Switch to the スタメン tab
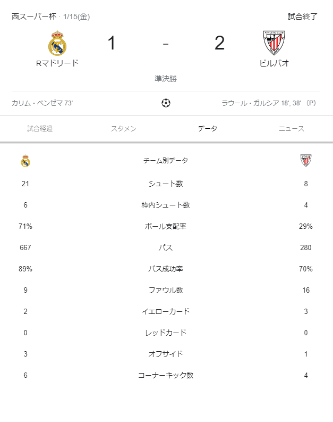This screenshot has height=422, width=333. point(124,129)
